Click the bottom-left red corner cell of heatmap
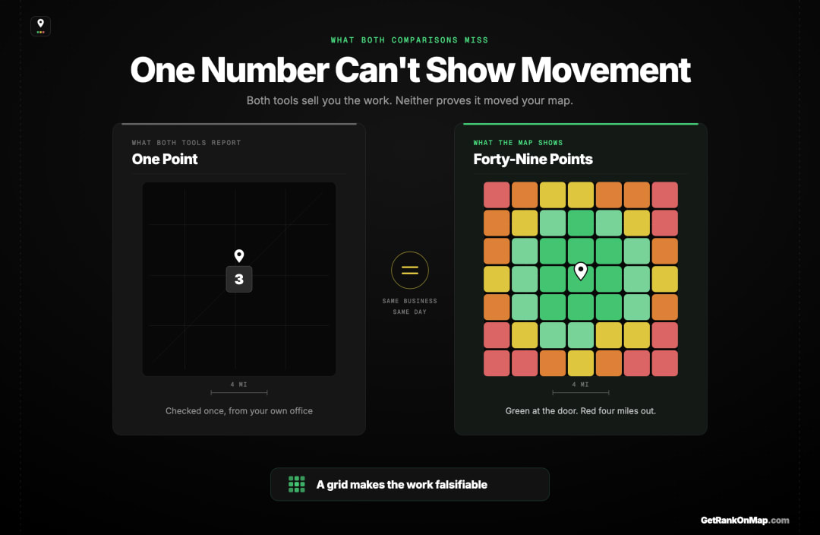 pos(497,363)
